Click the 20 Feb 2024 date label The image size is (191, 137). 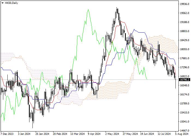[60, 134]
